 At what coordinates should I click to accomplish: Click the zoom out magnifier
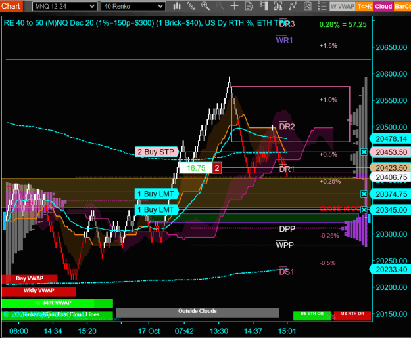point(220,6)
